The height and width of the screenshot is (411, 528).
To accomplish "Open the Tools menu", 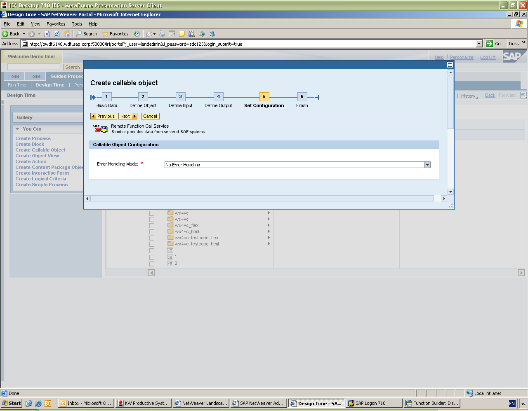I will coord(77,24).
